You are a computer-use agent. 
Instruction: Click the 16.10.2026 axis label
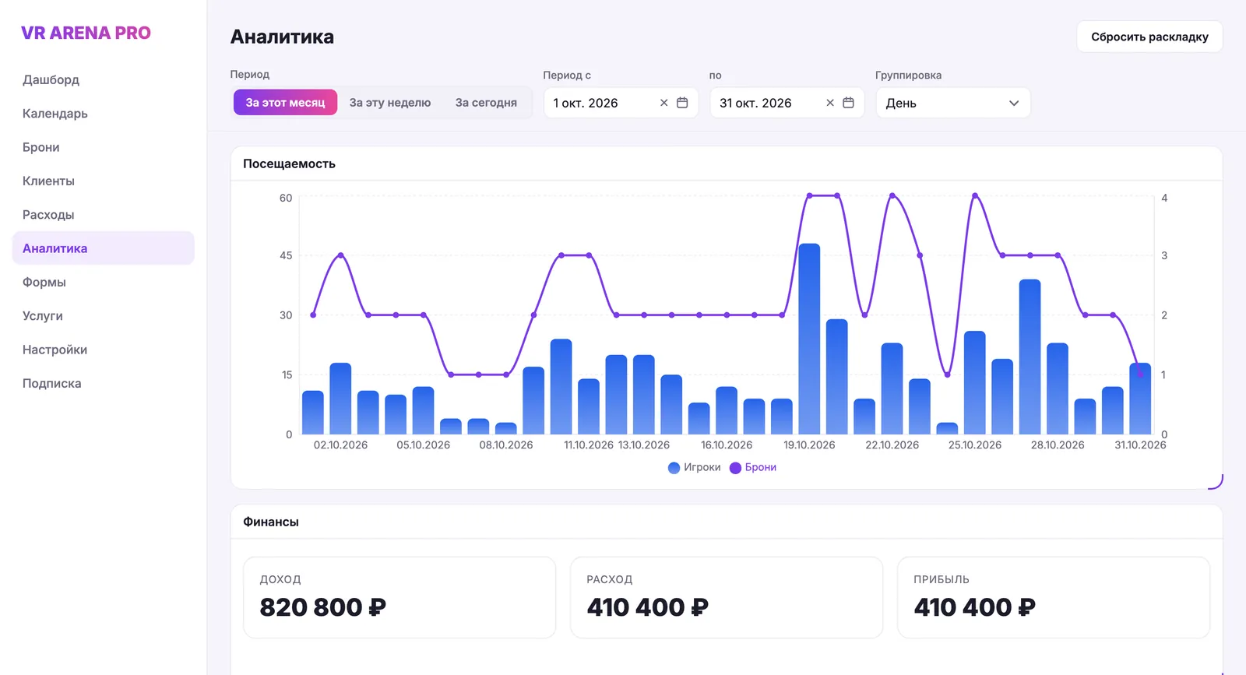point(727,445)
